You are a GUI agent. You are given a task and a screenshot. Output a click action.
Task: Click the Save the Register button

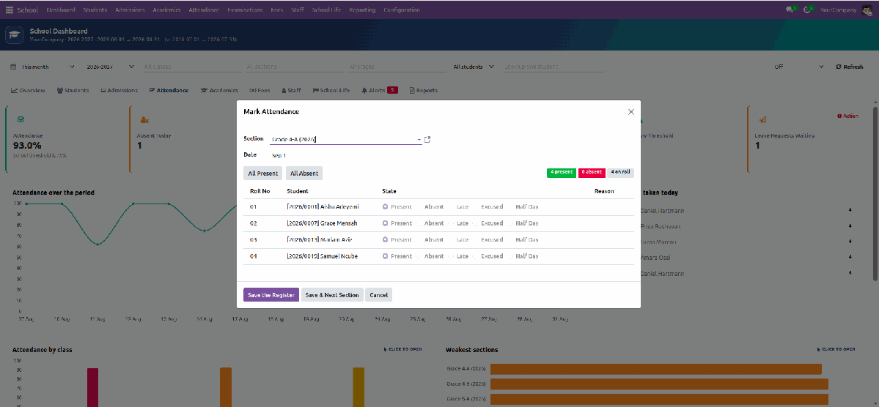(271, 295)
